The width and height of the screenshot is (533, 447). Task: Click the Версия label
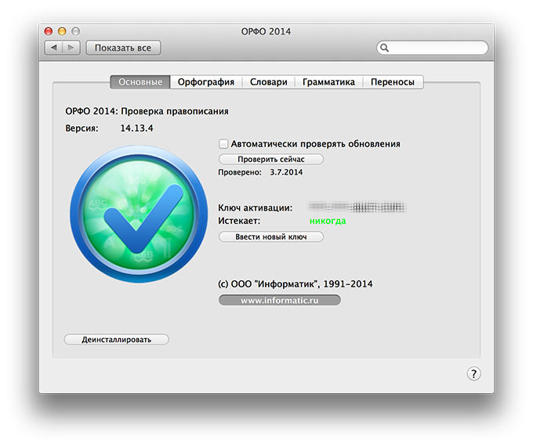tap(82, 128)
